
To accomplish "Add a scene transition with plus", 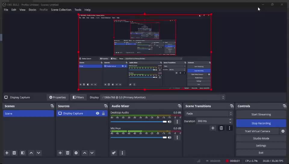I will tap(213, 128).
